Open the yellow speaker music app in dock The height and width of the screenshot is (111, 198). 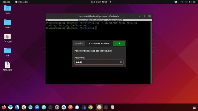click(24, 107)
